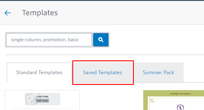Click "Type highlights of your message" text

pyautogui.click(x=180, y=94)
